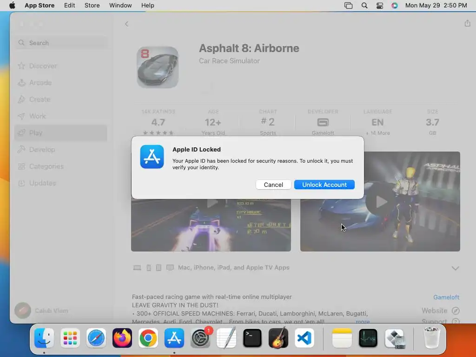Open Terminal from the Dock
The width and height of the screenshot is (476, 357).
point(252,338)
